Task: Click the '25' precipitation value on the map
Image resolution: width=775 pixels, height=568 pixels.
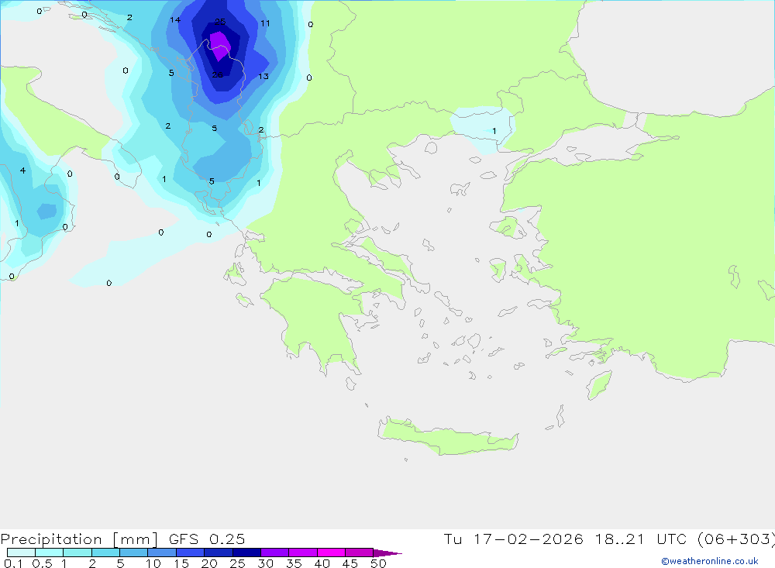Action: pyautogui.click(x=220, y=21)
